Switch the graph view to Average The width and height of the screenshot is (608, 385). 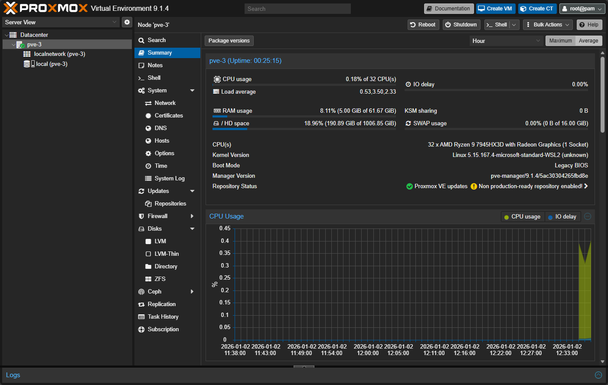coord(588,41)
